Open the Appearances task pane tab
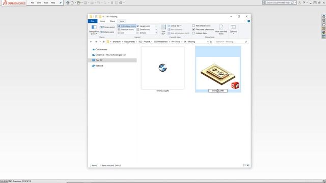Screen dimensions: 326x183 click(x=324, y=33)
